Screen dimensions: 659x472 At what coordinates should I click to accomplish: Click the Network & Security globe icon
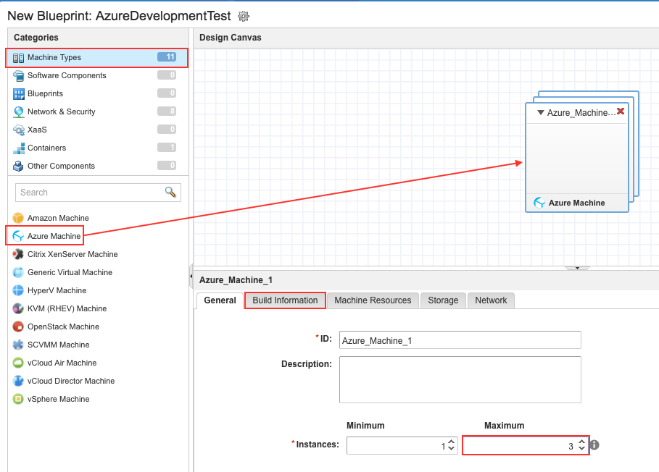pyautogui.click(x=18, y=112)
